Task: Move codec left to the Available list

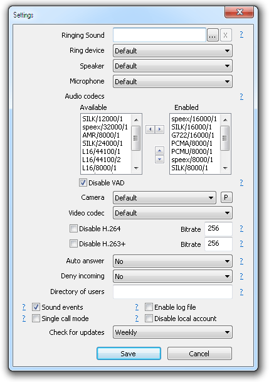Action: pos(150,129)
